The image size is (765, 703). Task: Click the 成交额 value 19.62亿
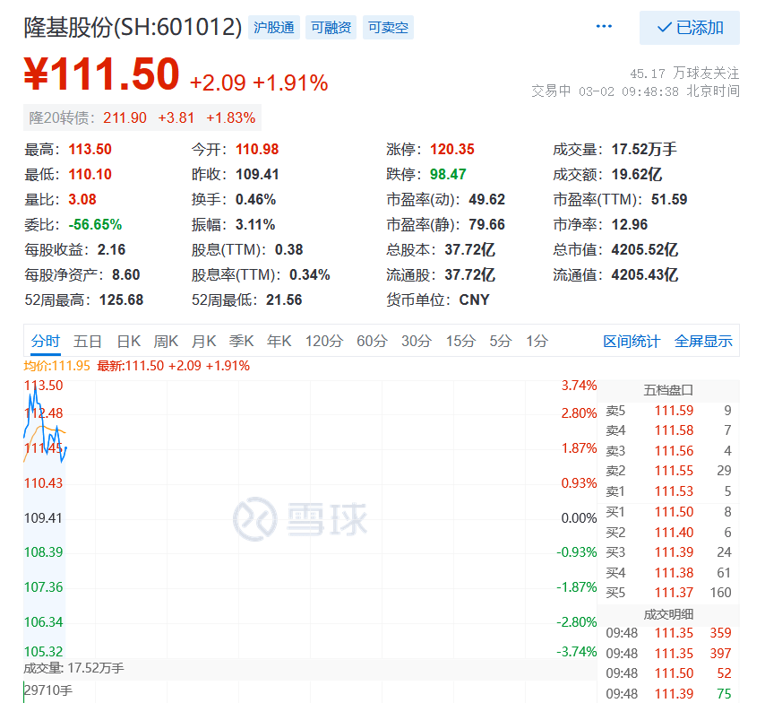pyautogui.click(x=636, y=175)
